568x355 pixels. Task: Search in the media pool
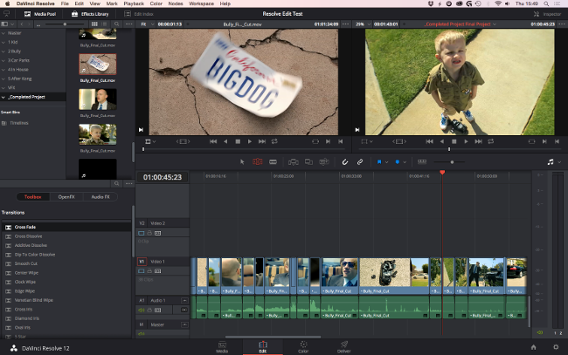116,24
